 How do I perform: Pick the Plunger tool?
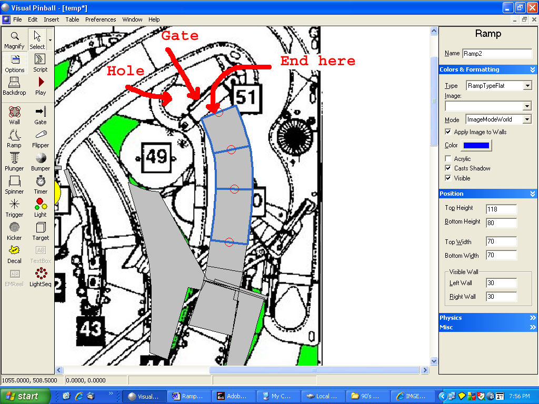coord(14,161)
